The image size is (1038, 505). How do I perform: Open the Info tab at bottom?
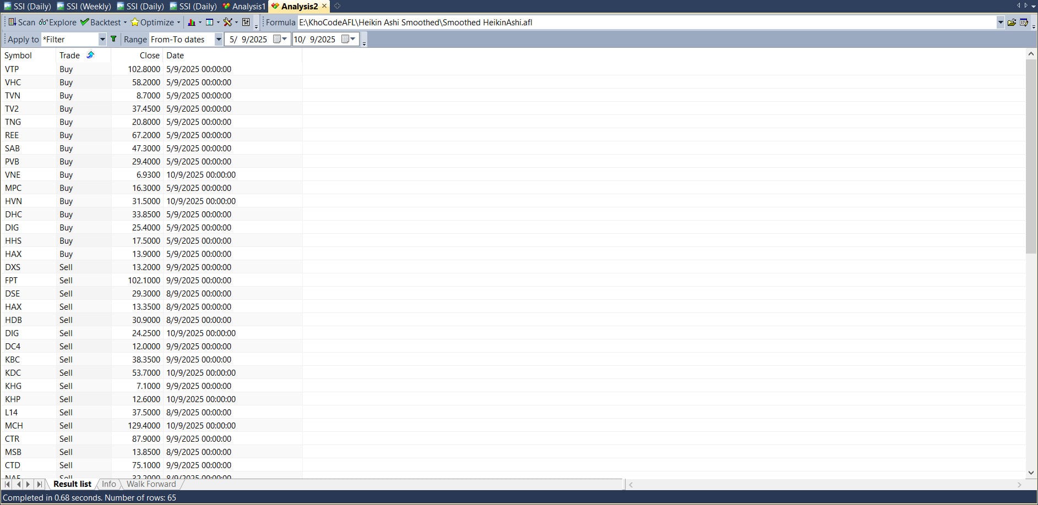[109, 484]
